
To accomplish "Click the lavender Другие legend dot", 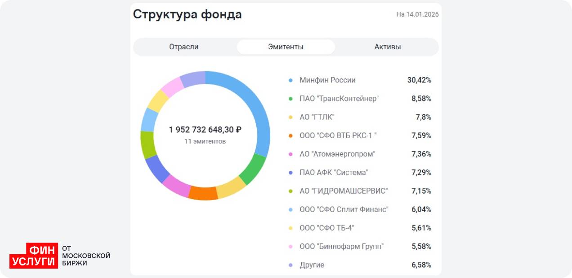I will (x=290, y=265).
